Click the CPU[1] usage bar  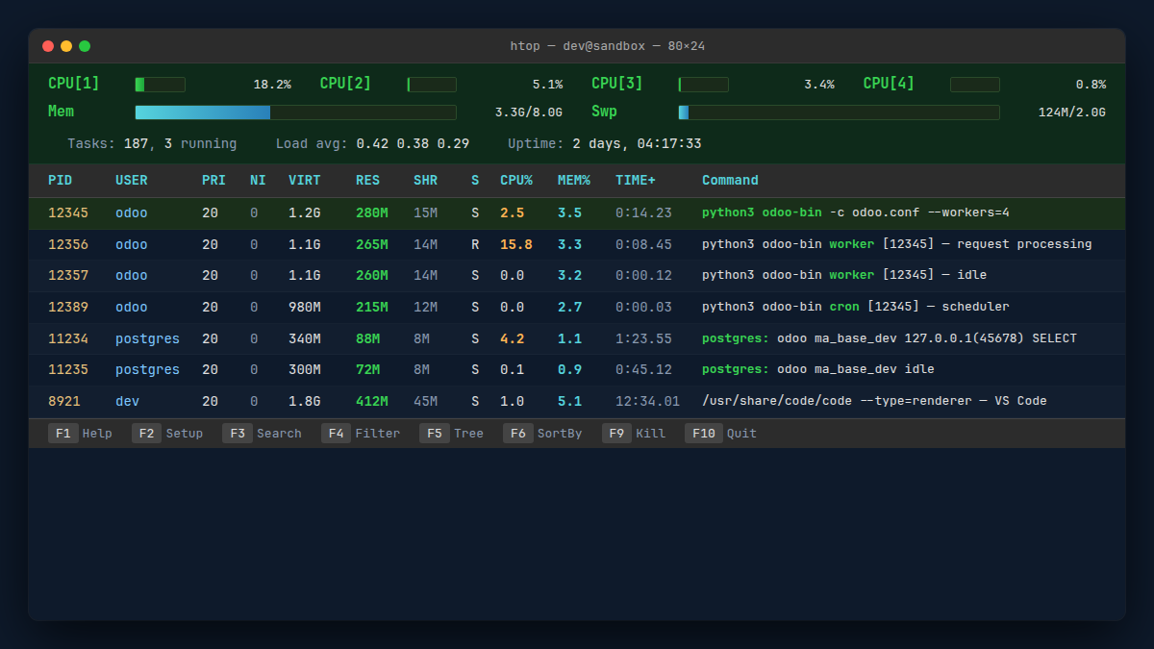pos(160,85)
